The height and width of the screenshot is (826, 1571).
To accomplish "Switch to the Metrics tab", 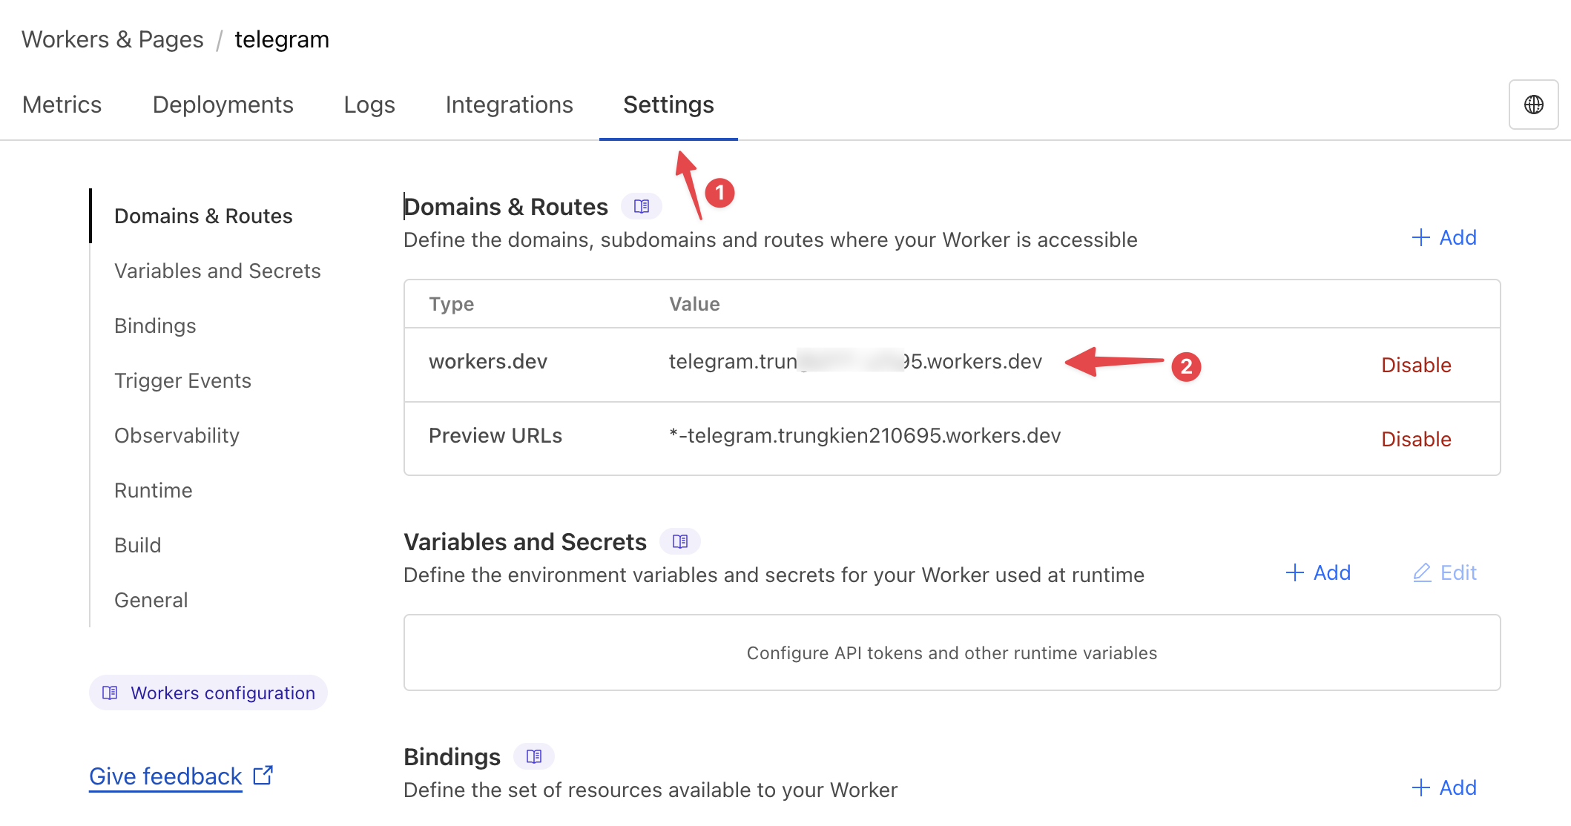I will pos(62,105).
